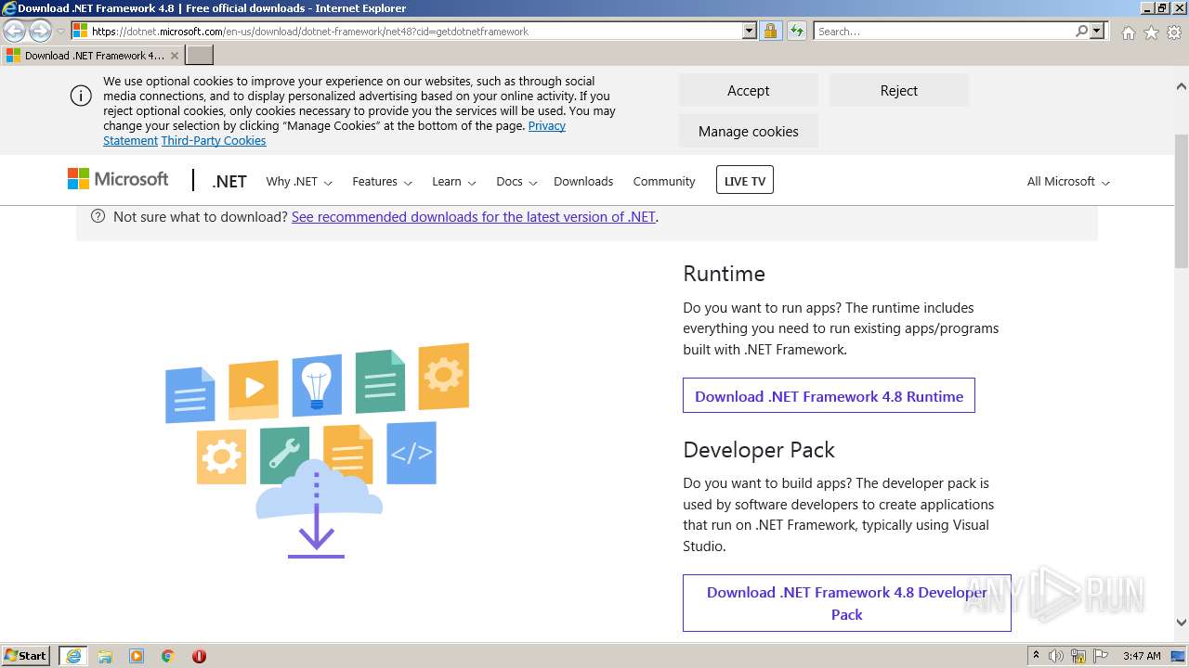Click the volume speaker tray icon
The height and width of the screenshot is (668, 1189).
[1056, 656]
